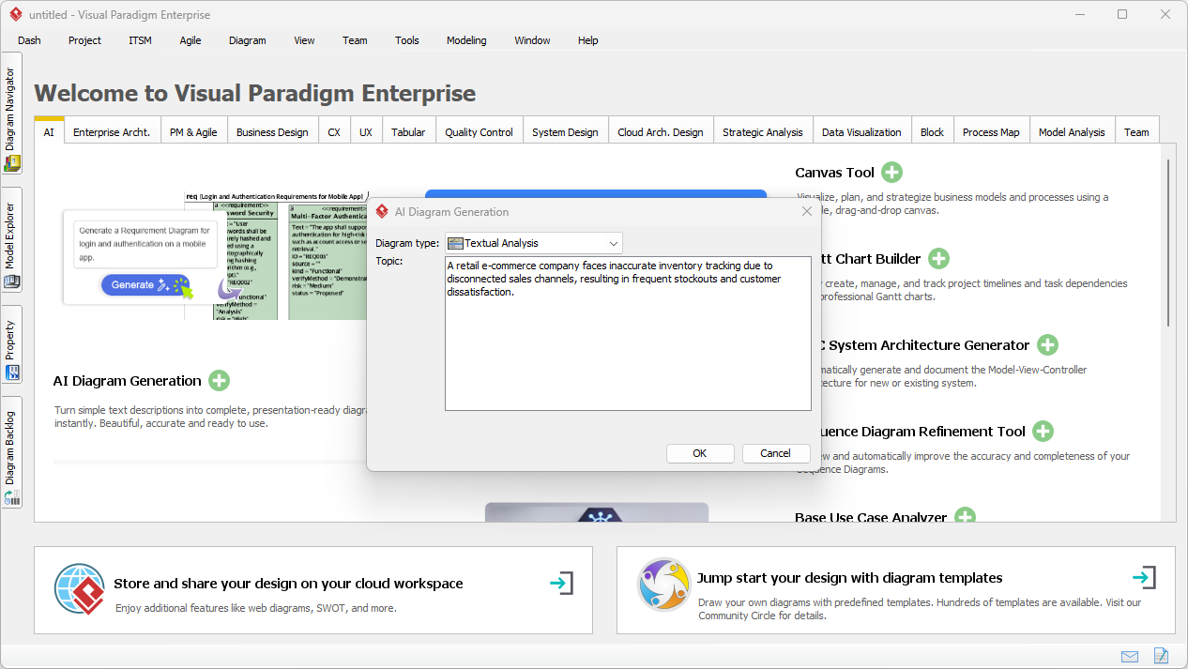Screen dimensions: 1188x669
Task: Open the Modeling menu
Action: [x=466, y=40]
